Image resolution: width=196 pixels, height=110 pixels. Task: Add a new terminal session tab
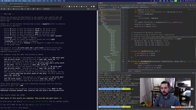(110, 73)
